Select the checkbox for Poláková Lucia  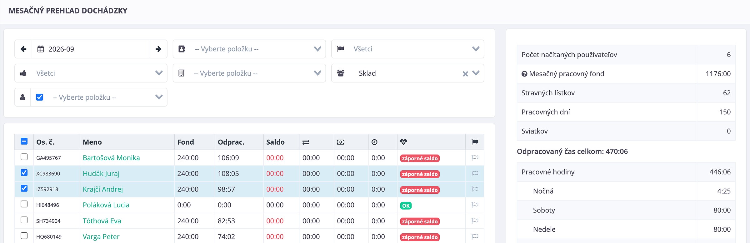pyautogui.click(x=24, y=204)
